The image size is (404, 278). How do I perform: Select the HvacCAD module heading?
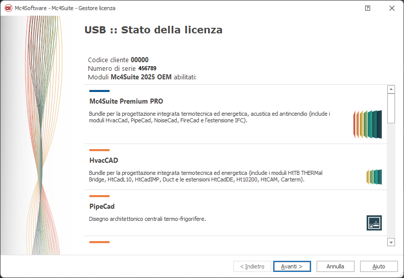tap(104, 160)
